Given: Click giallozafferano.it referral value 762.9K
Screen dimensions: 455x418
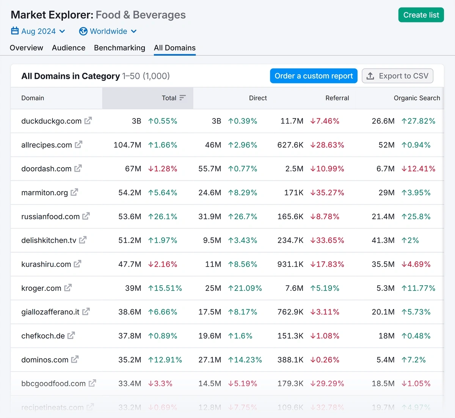Looking at the screenshot, I should (x=290, y=312).
